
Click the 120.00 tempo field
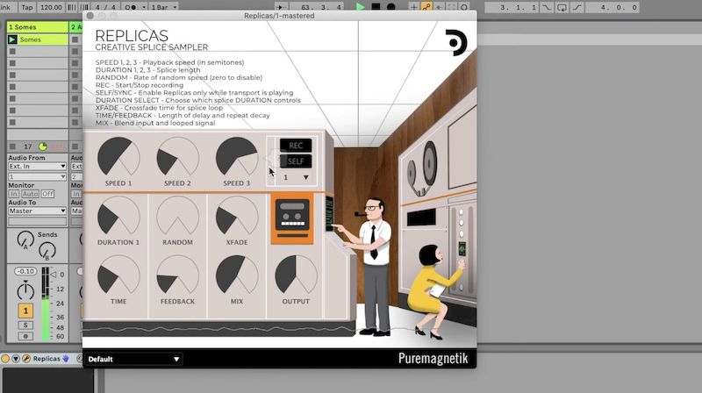(x=51, y=7)
